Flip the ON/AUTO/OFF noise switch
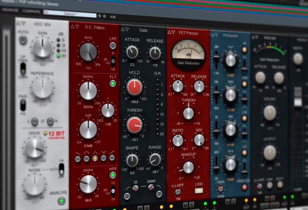The image size is (308, 210). pos(61,169)
